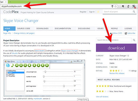The height and width of the screenshot is (101, 138).
Task: Focus the Search Wiki & Documentation field
Action: [114, 40]
